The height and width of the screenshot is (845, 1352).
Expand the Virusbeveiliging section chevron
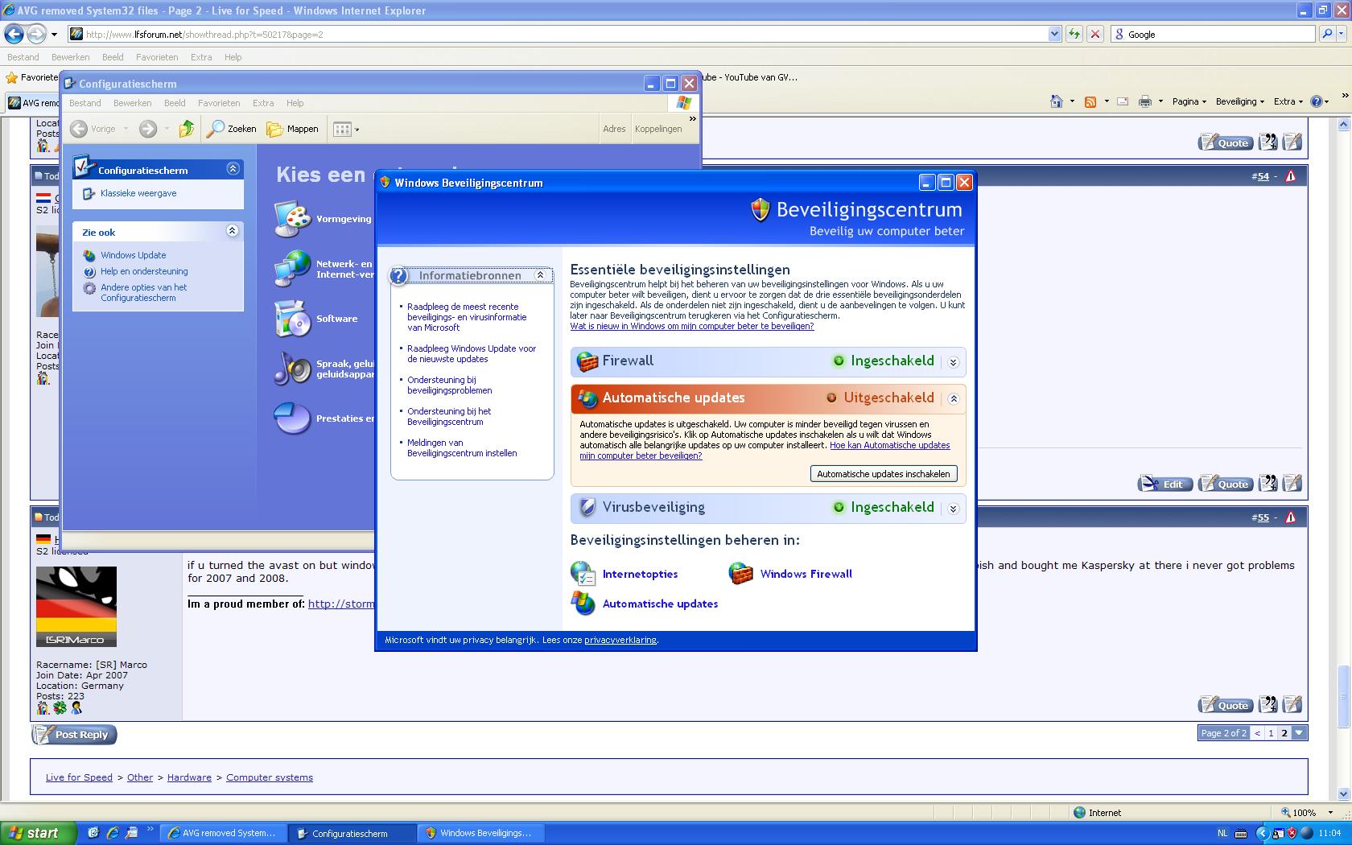click(x=953, y=509)
